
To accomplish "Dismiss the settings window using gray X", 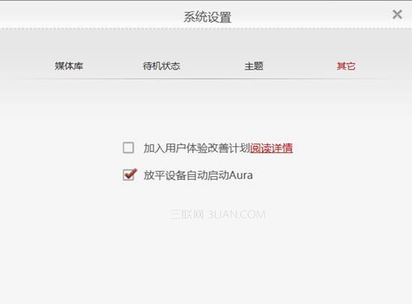I will click(x=397, y=14).
